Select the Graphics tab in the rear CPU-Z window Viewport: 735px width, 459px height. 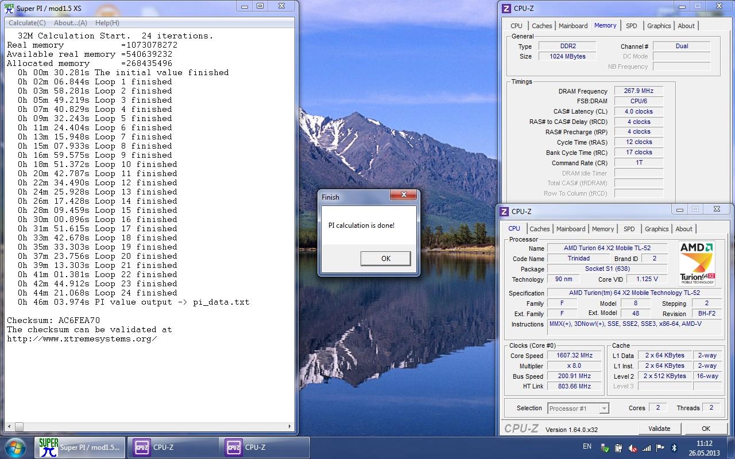click(659, 26)
